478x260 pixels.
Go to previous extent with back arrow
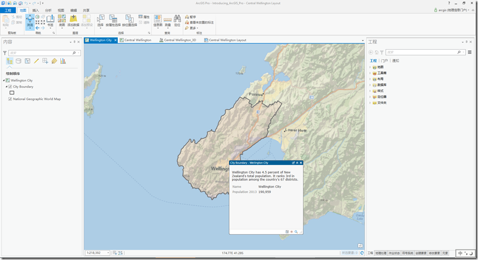tap(37, 28)
